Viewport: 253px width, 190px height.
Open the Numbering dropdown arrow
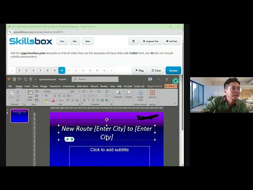click(94, 91)
